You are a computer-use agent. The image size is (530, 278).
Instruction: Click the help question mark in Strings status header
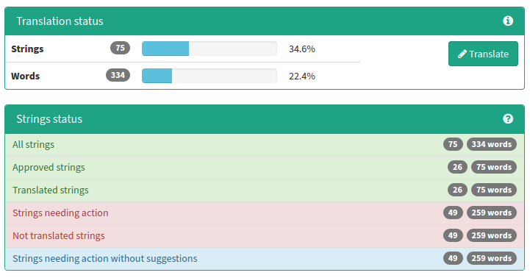click(508, 118)
